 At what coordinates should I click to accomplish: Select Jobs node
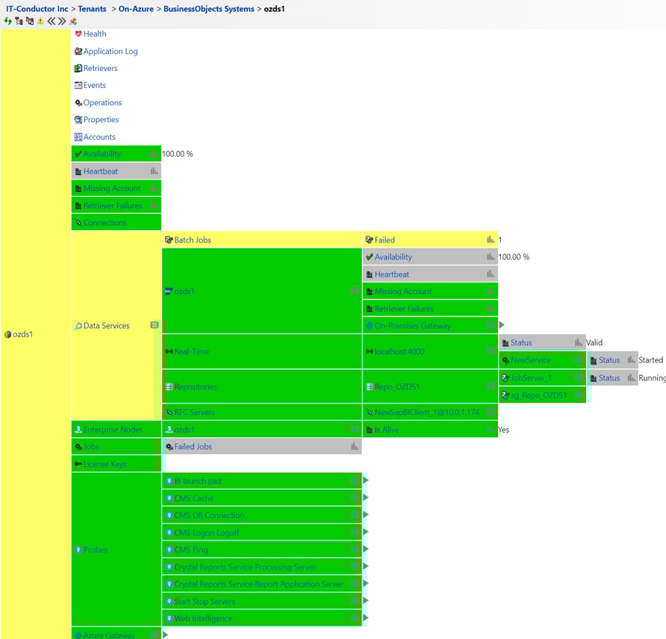pyautogui.click(x=116, y=447)
